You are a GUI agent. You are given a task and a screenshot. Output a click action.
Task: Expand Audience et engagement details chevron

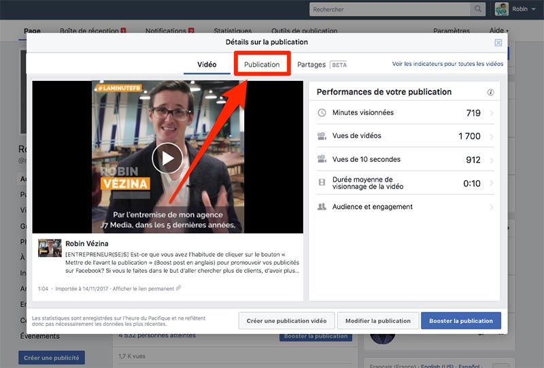pos(492,207)
